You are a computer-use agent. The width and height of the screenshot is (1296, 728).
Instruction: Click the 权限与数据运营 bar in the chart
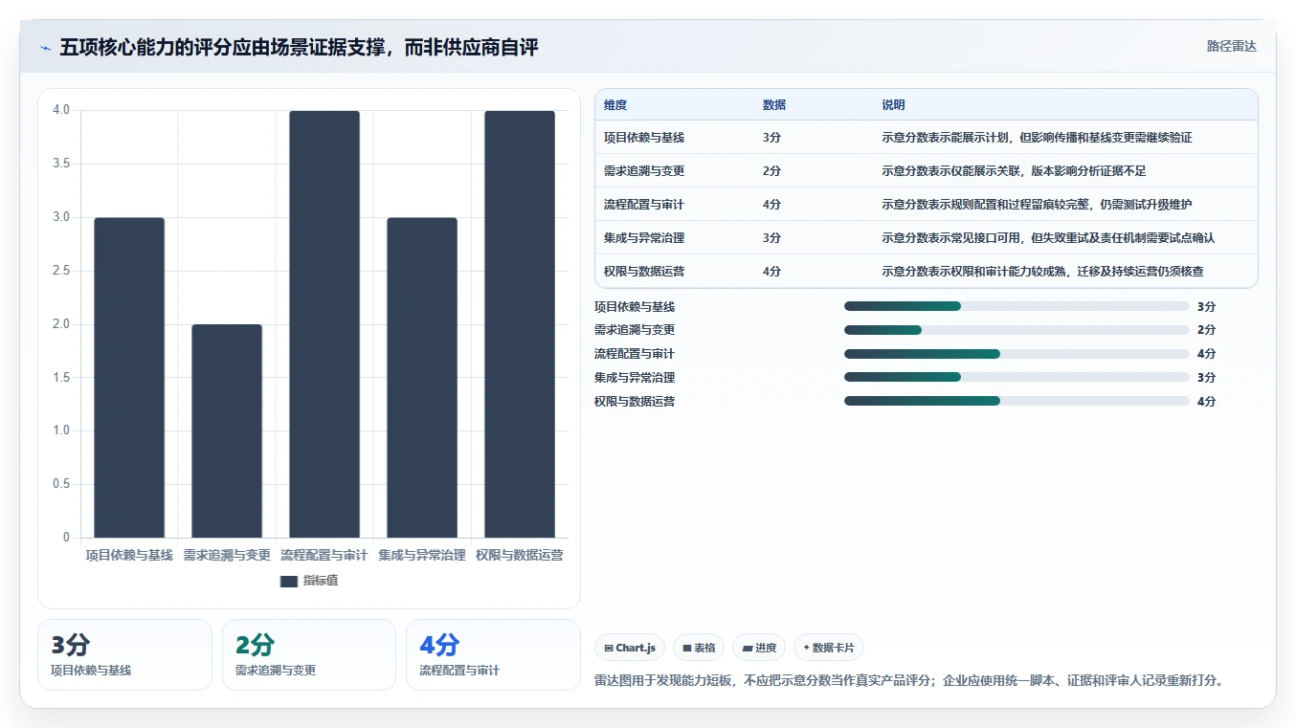(x=520, y=324)
